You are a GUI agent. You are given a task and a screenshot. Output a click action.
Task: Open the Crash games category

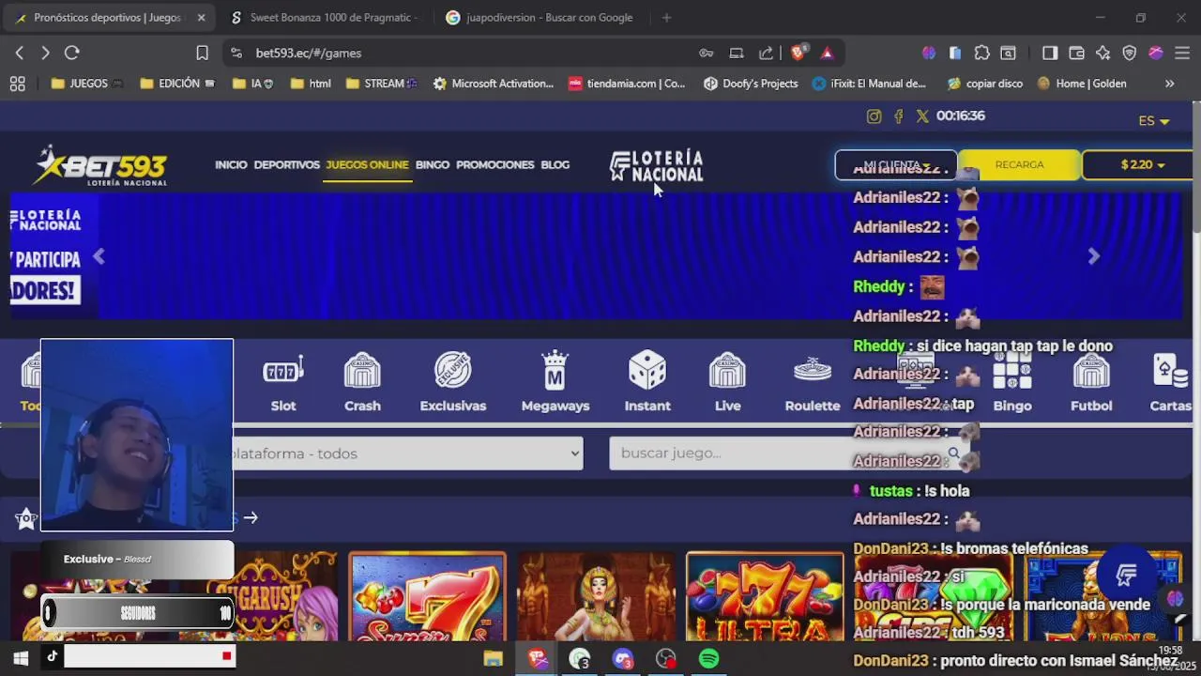pos(362,383)
